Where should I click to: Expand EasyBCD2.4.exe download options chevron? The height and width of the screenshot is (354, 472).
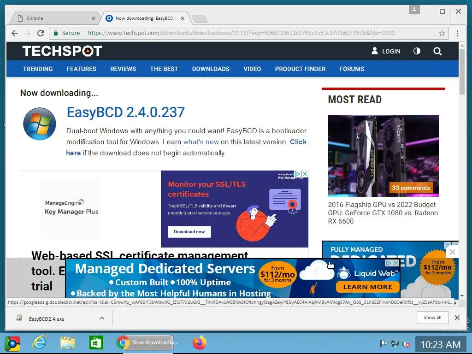102,318
